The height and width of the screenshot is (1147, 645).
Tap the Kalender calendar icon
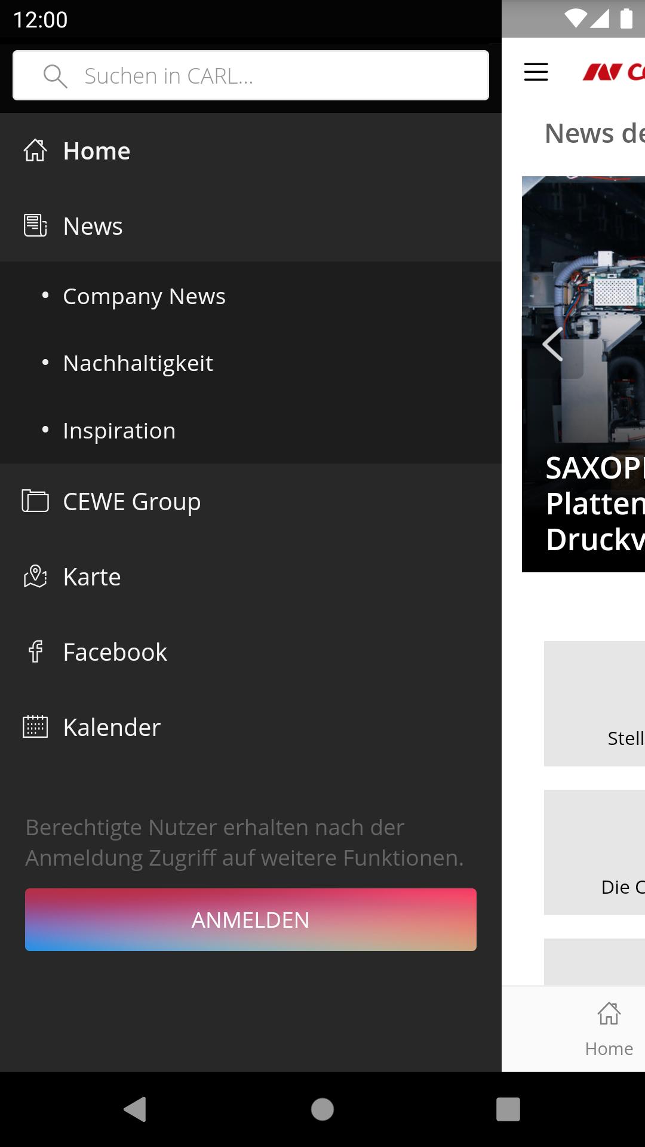click(x=35, y=727)
